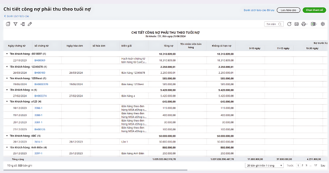Collapse customer group a123 (4)
Viewport: 329px width, 173px height.
(x=7, y=102)
